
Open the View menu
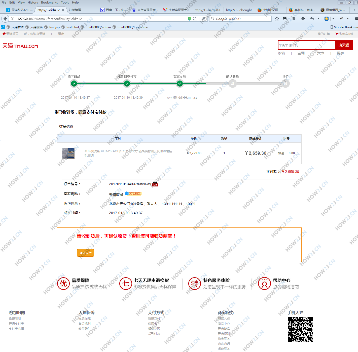(21, 3)
